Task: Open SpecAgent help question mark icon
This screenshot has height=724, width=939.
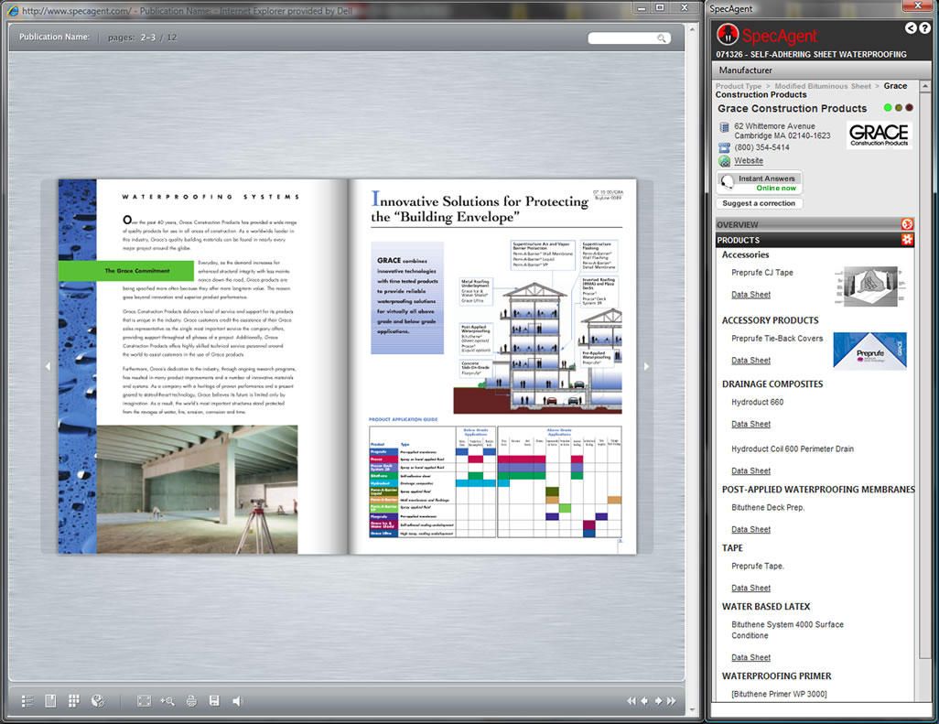Action: point(924,27)
